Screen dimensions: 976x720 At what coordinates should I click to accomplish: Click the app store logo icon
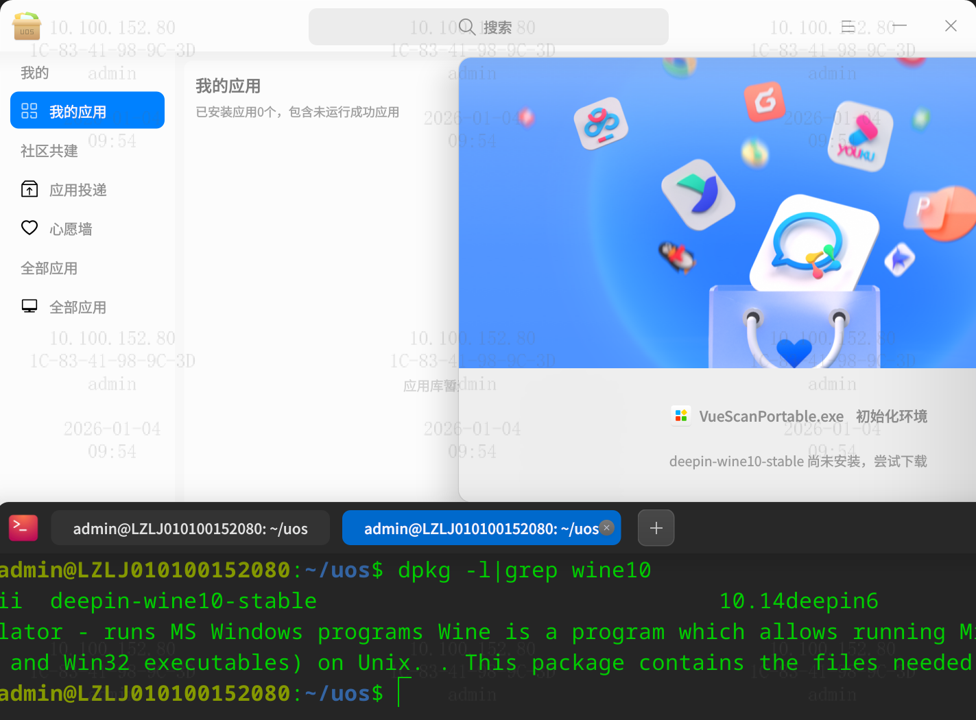pos(27,27)
